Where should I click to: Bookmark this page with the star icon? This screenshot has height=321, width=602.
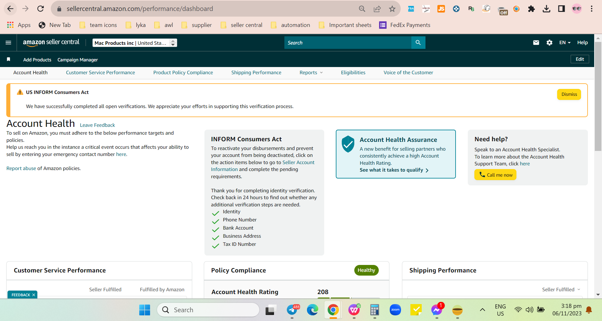click(x=392, y=9)
